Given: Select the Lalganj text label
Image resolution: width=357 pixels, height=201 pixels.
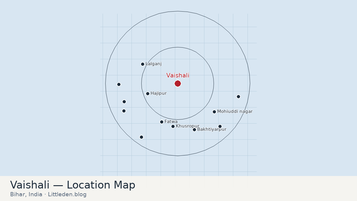Looking at the screenshot, I should click(x=154, y=64).
